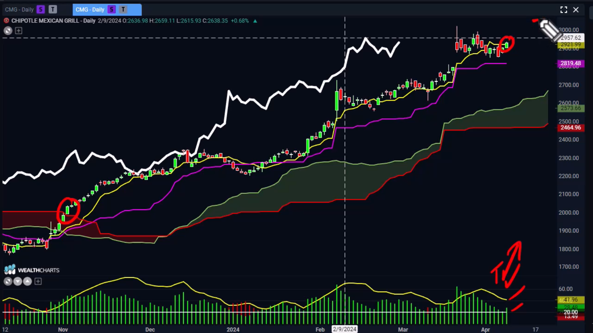Click the 2200.00 price axis label
The width and height of the screenshot is (593, 333).
click(569, 176)
